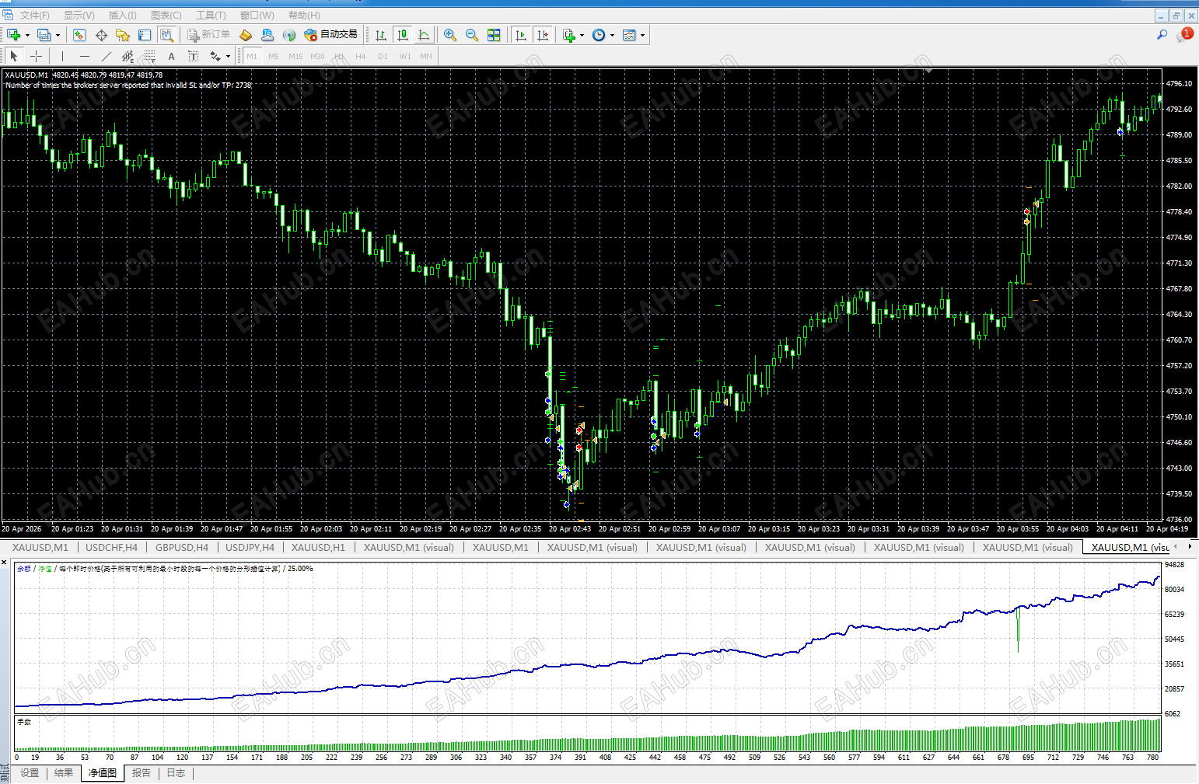Viewport: 1199px width, 784px height.
Task: Open the 图表(C) menu
Action: pos(166,16)
